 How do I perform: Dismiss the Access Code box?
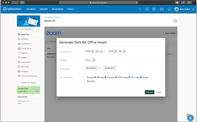38,88
